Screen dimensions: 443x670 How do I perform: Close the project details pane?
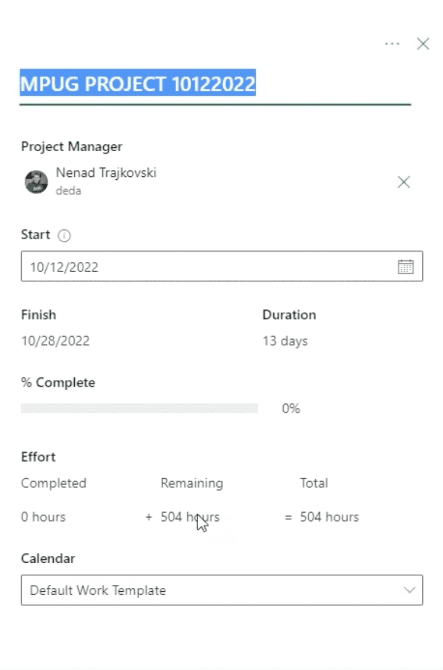point(423,43)
